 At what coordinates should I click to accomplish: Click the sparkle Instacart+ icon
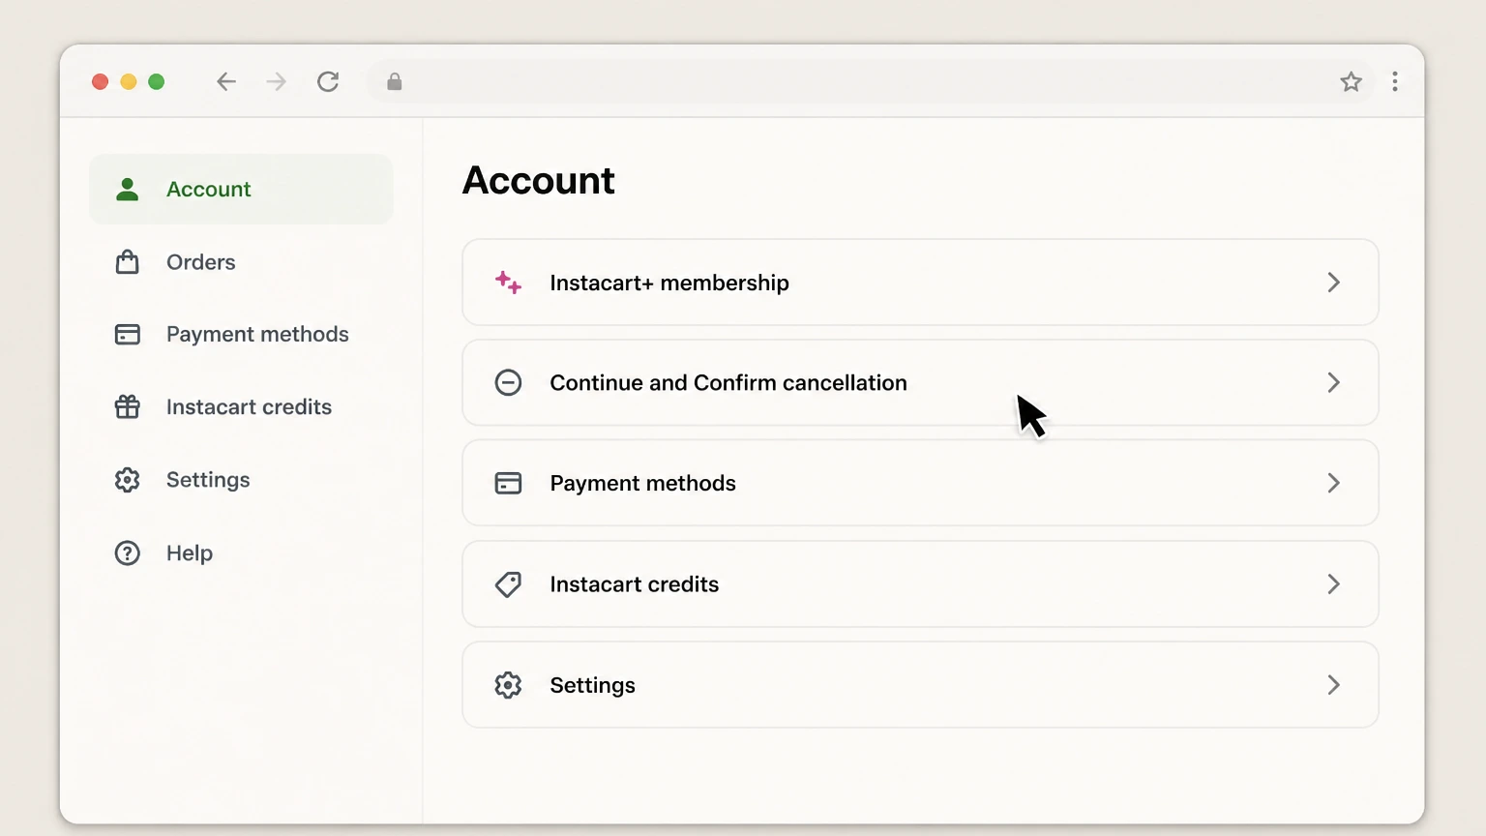pyautogui.click(x=508, y=283)
